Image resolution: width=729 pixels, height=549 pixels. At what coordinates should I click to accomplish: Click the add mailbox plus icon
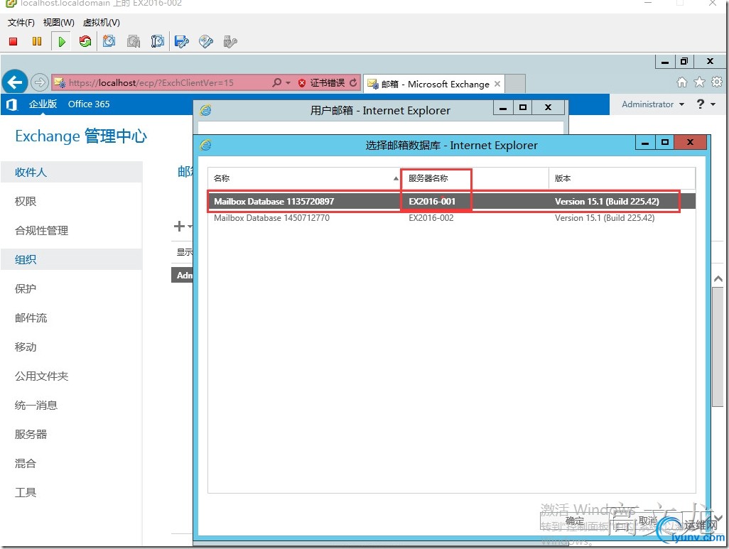pyautogui.click(x=179, y=227)
